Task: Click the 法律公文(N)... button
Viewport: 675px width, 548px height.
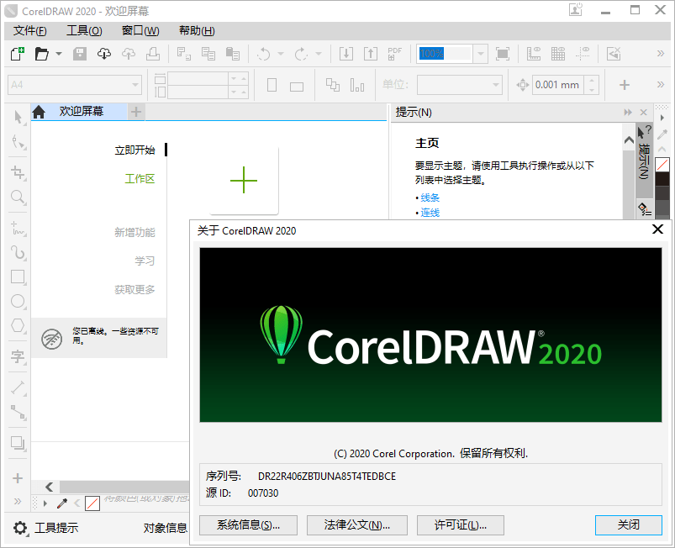Action: (x=357, y=525)
